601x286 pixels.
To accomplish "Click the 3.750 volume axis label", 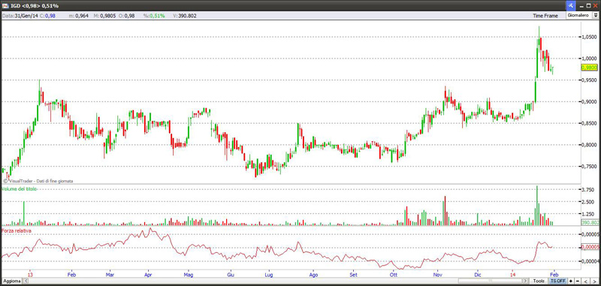I will click(588, 189).
